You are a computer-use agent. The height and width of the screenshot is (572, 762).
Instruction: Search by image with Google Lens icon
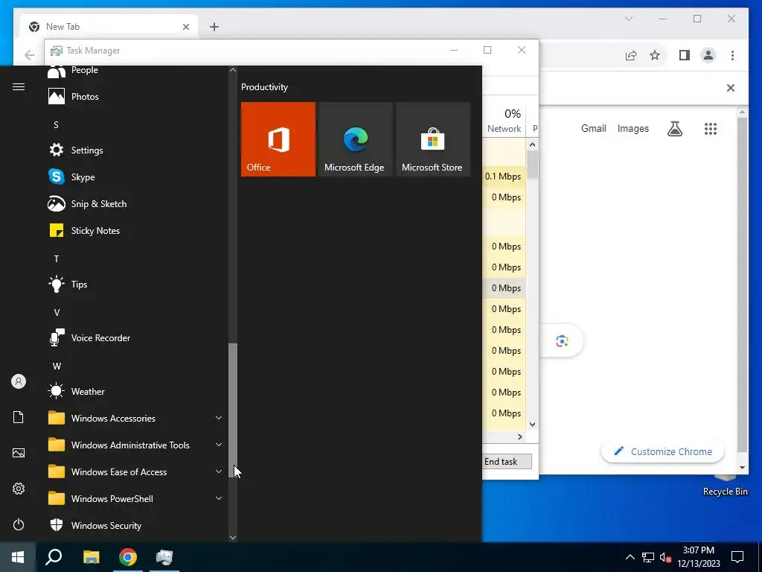(x=562, y=341)
